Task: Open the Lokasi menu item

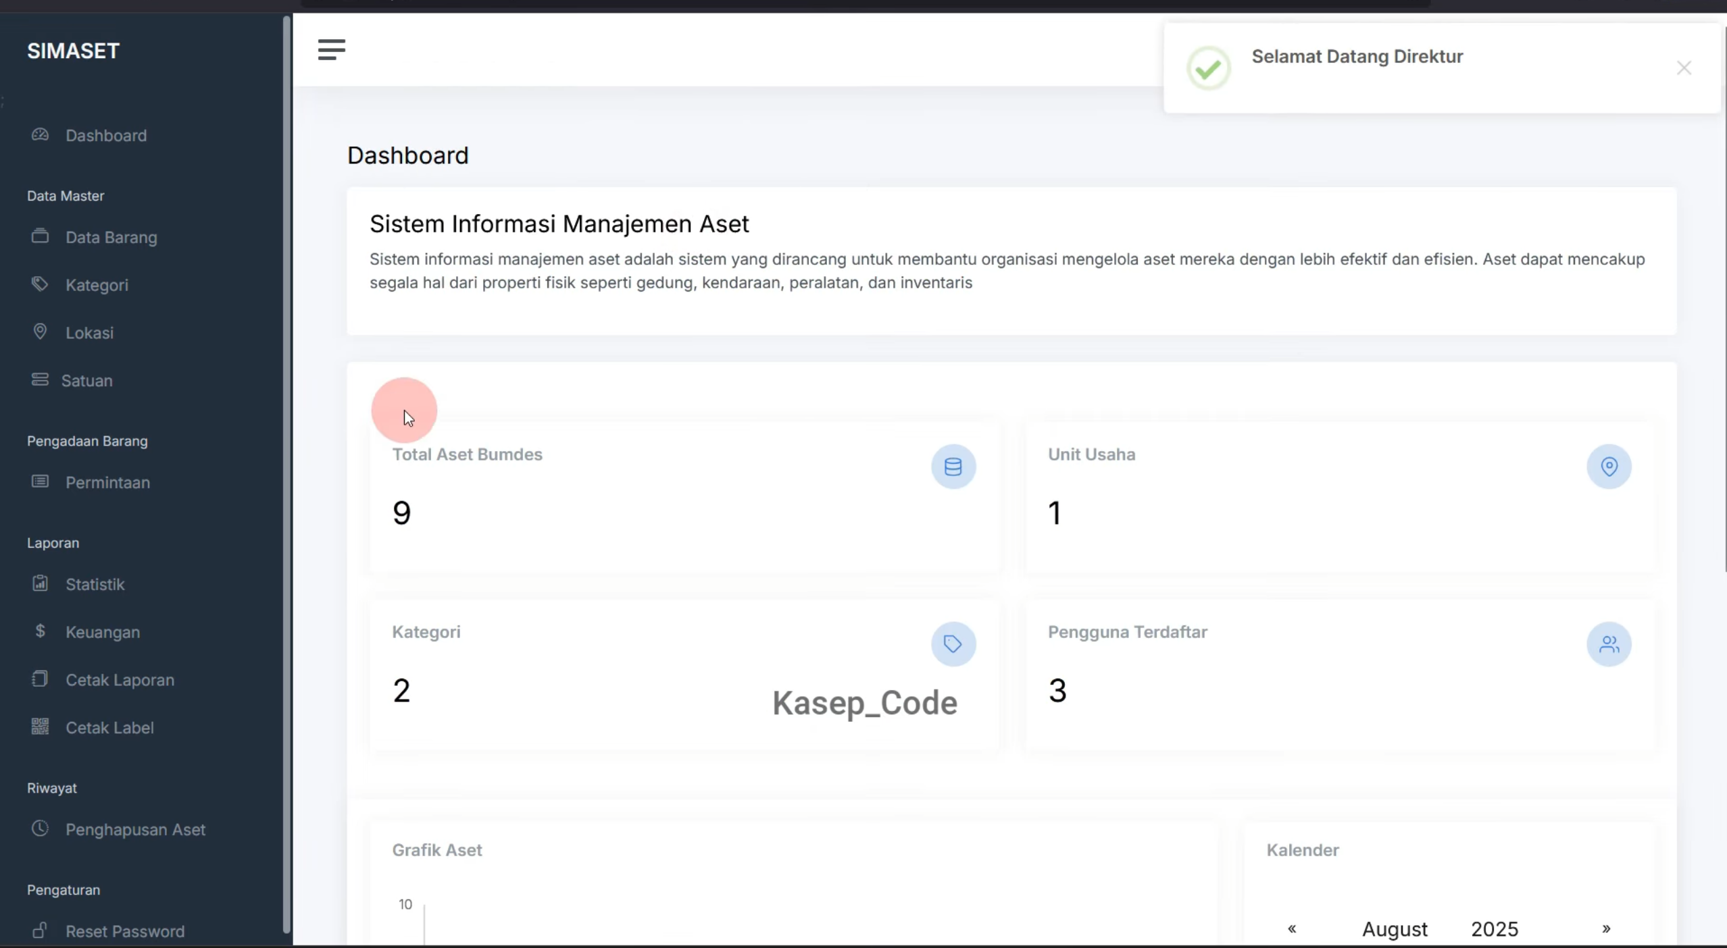Action: click(89, 332)
